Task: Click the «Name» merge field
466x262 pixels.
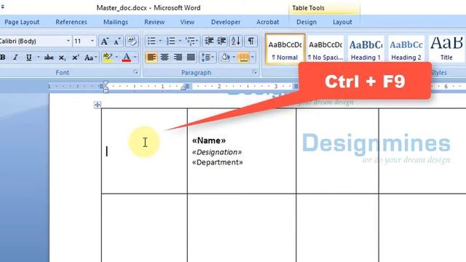Action: (209, 140)
